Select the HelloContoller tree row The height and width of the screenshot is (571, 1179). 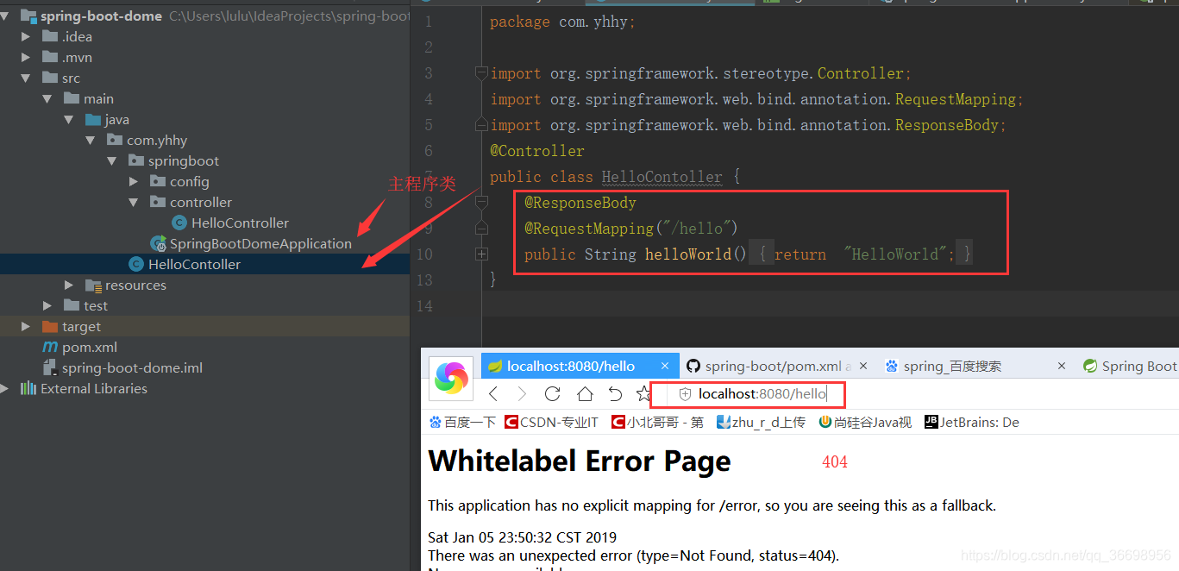click(x=204, y=265)
